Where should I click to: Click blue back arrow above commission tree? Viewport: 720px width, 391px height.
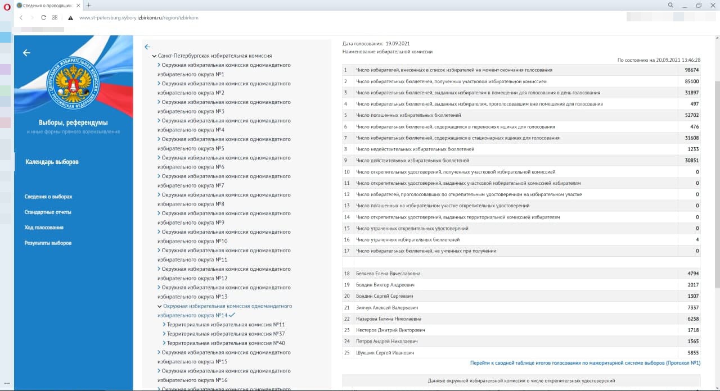[x=147, y=47]
